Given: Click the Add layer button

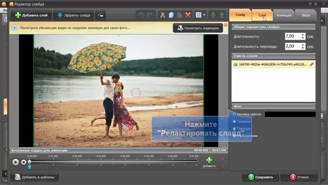Looking at the screenshot, I should click(31, 15).
